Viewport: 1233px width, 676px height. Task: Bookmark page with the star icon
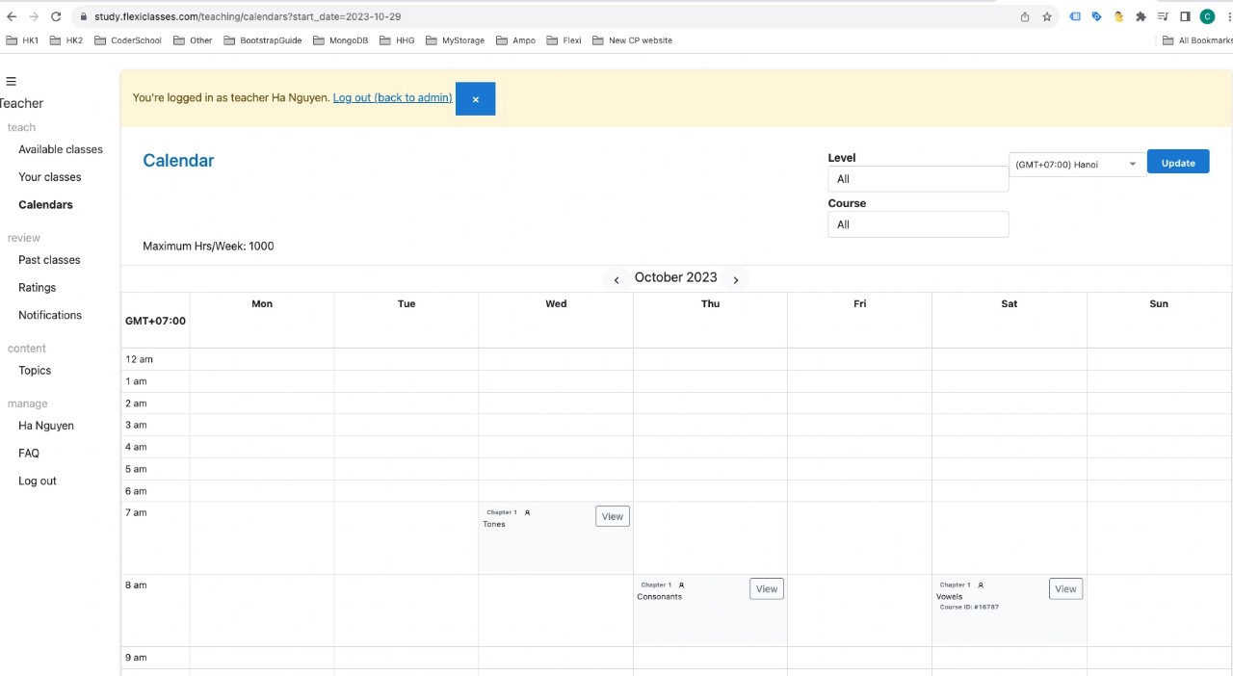coord(1047,16)
